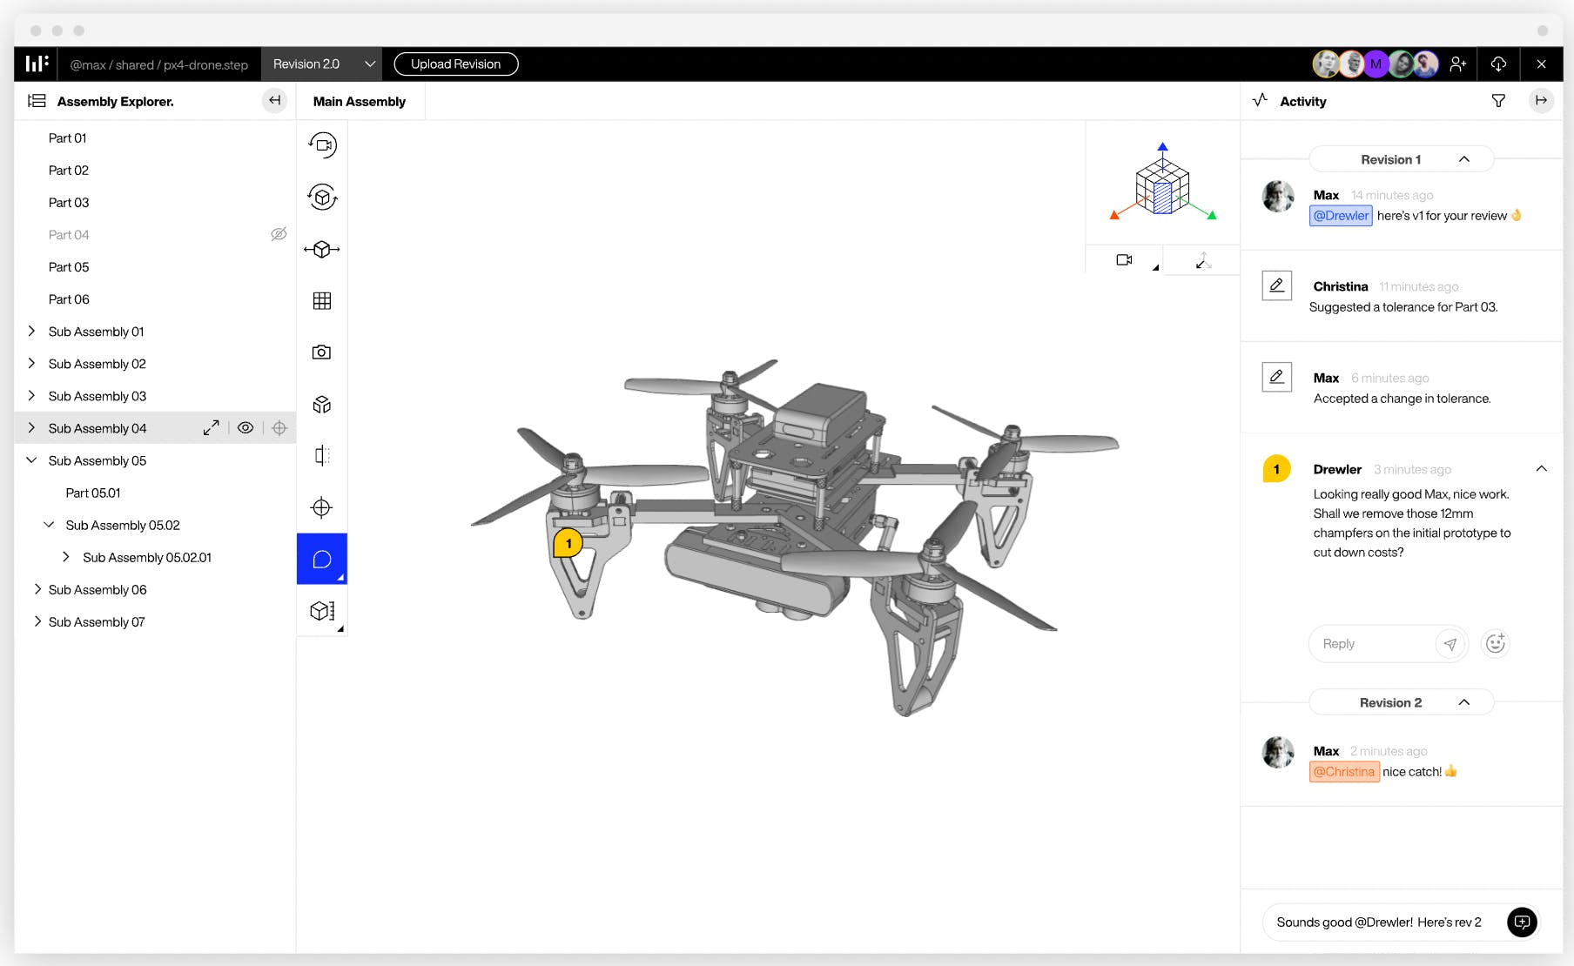
Task: Take a snapshot with the camera tool
Action: [322, 352]
